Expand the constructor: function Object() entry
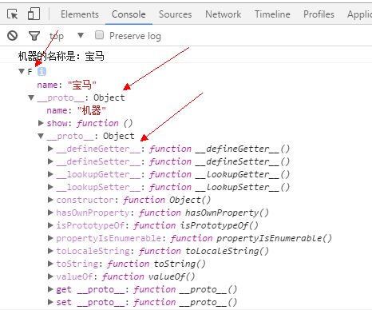This screenshot has height=310, width=372. coord(50,200)
